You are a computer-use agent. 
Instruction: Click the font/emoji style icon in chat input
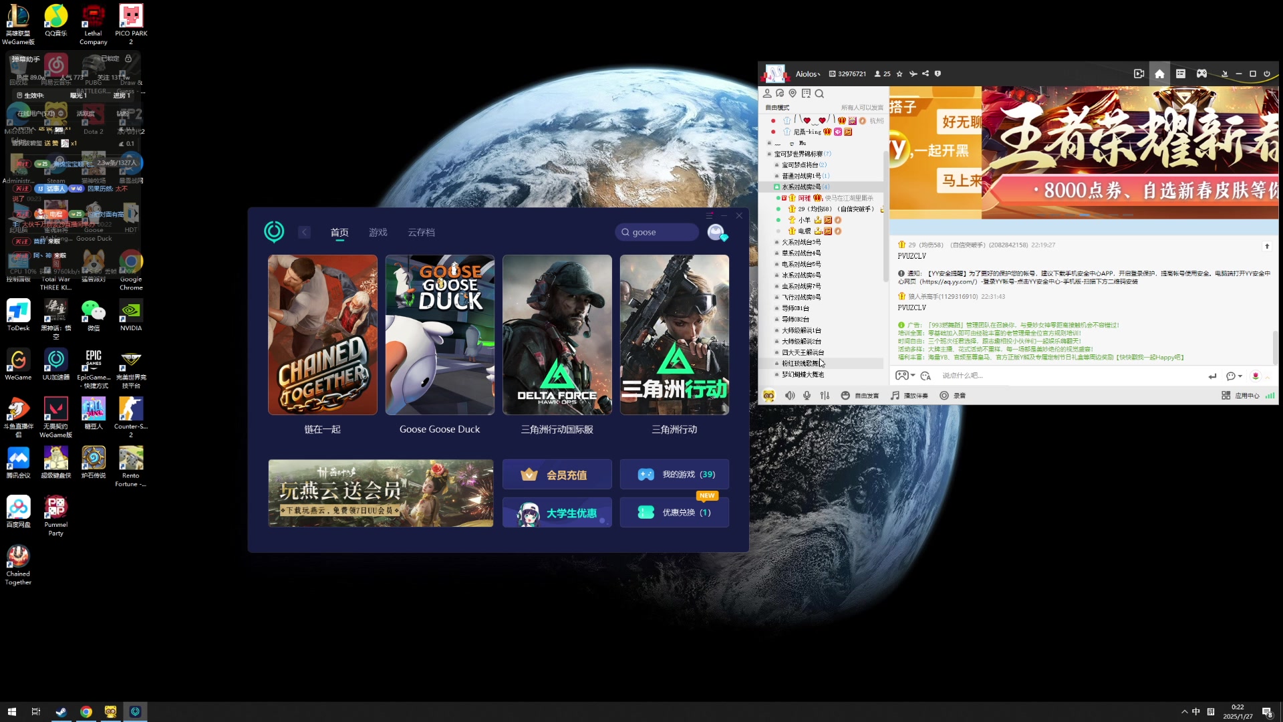point(925,376)
